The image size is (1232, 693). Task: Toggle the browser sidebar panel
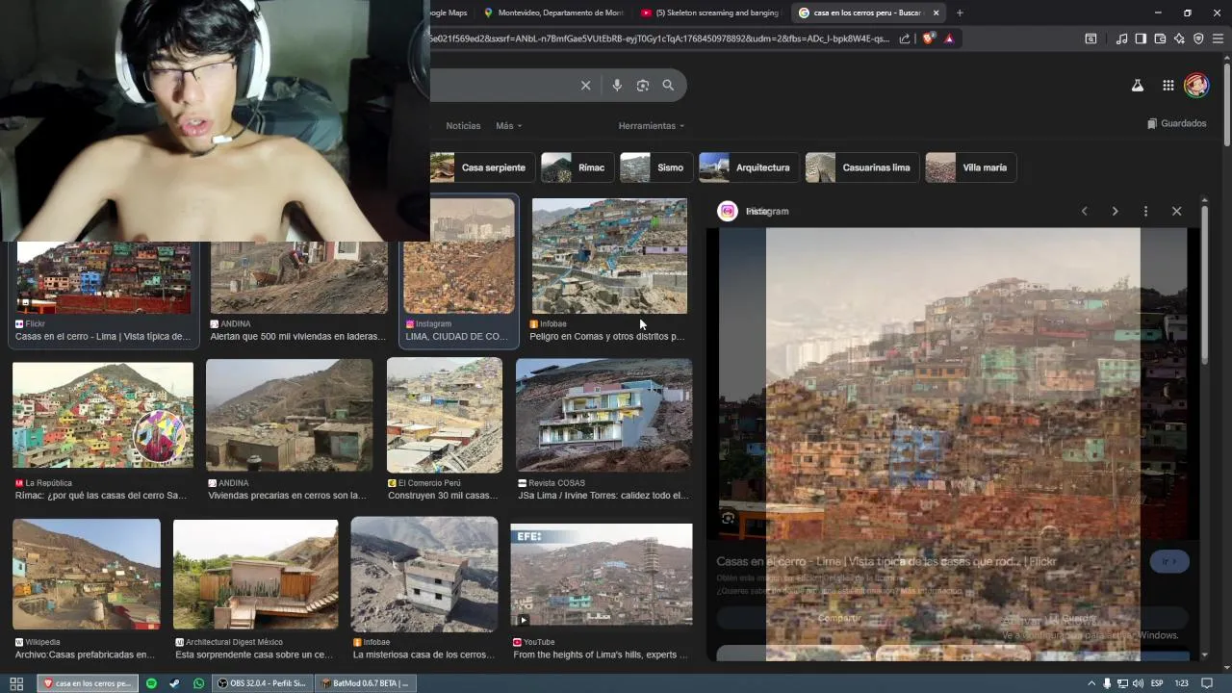click(1141, 38)
